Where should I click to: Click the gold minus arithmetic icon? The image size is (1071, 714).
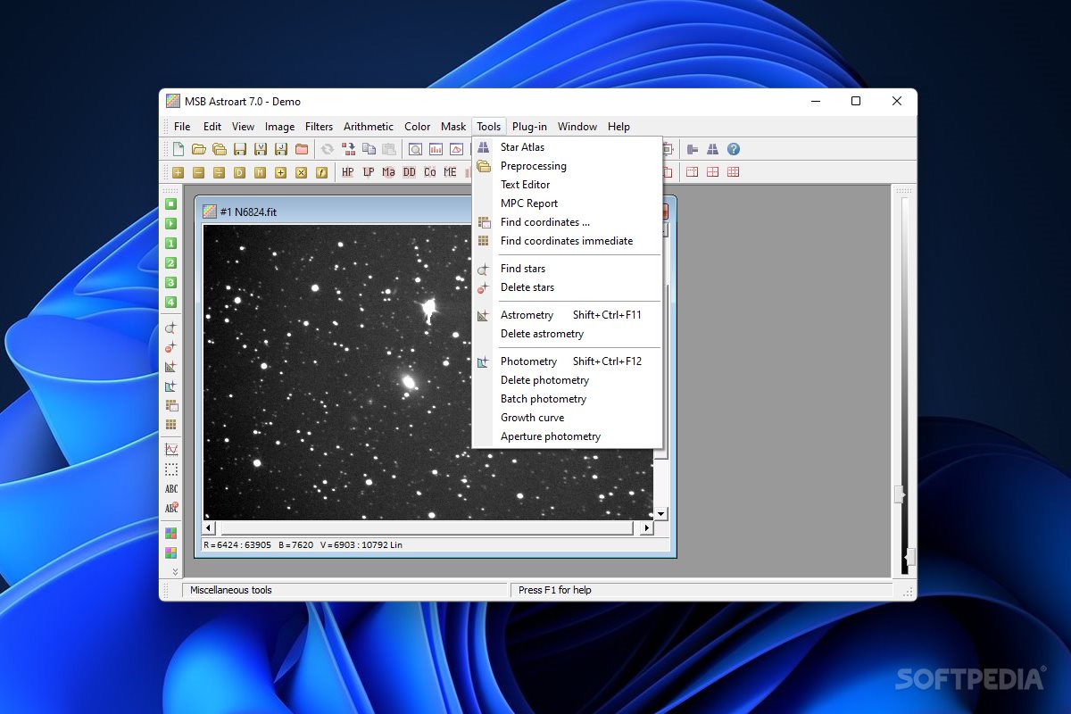coord(198,172)
